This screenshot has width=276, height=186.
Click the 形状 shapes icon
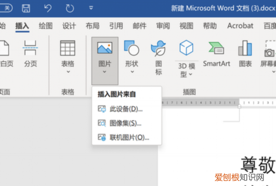click(132, 48)
